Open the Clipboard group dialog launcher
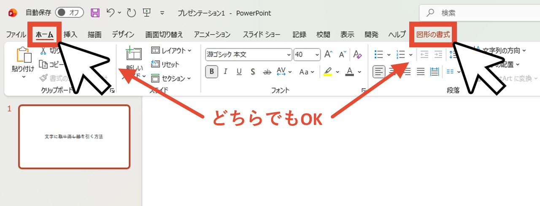 112,90
